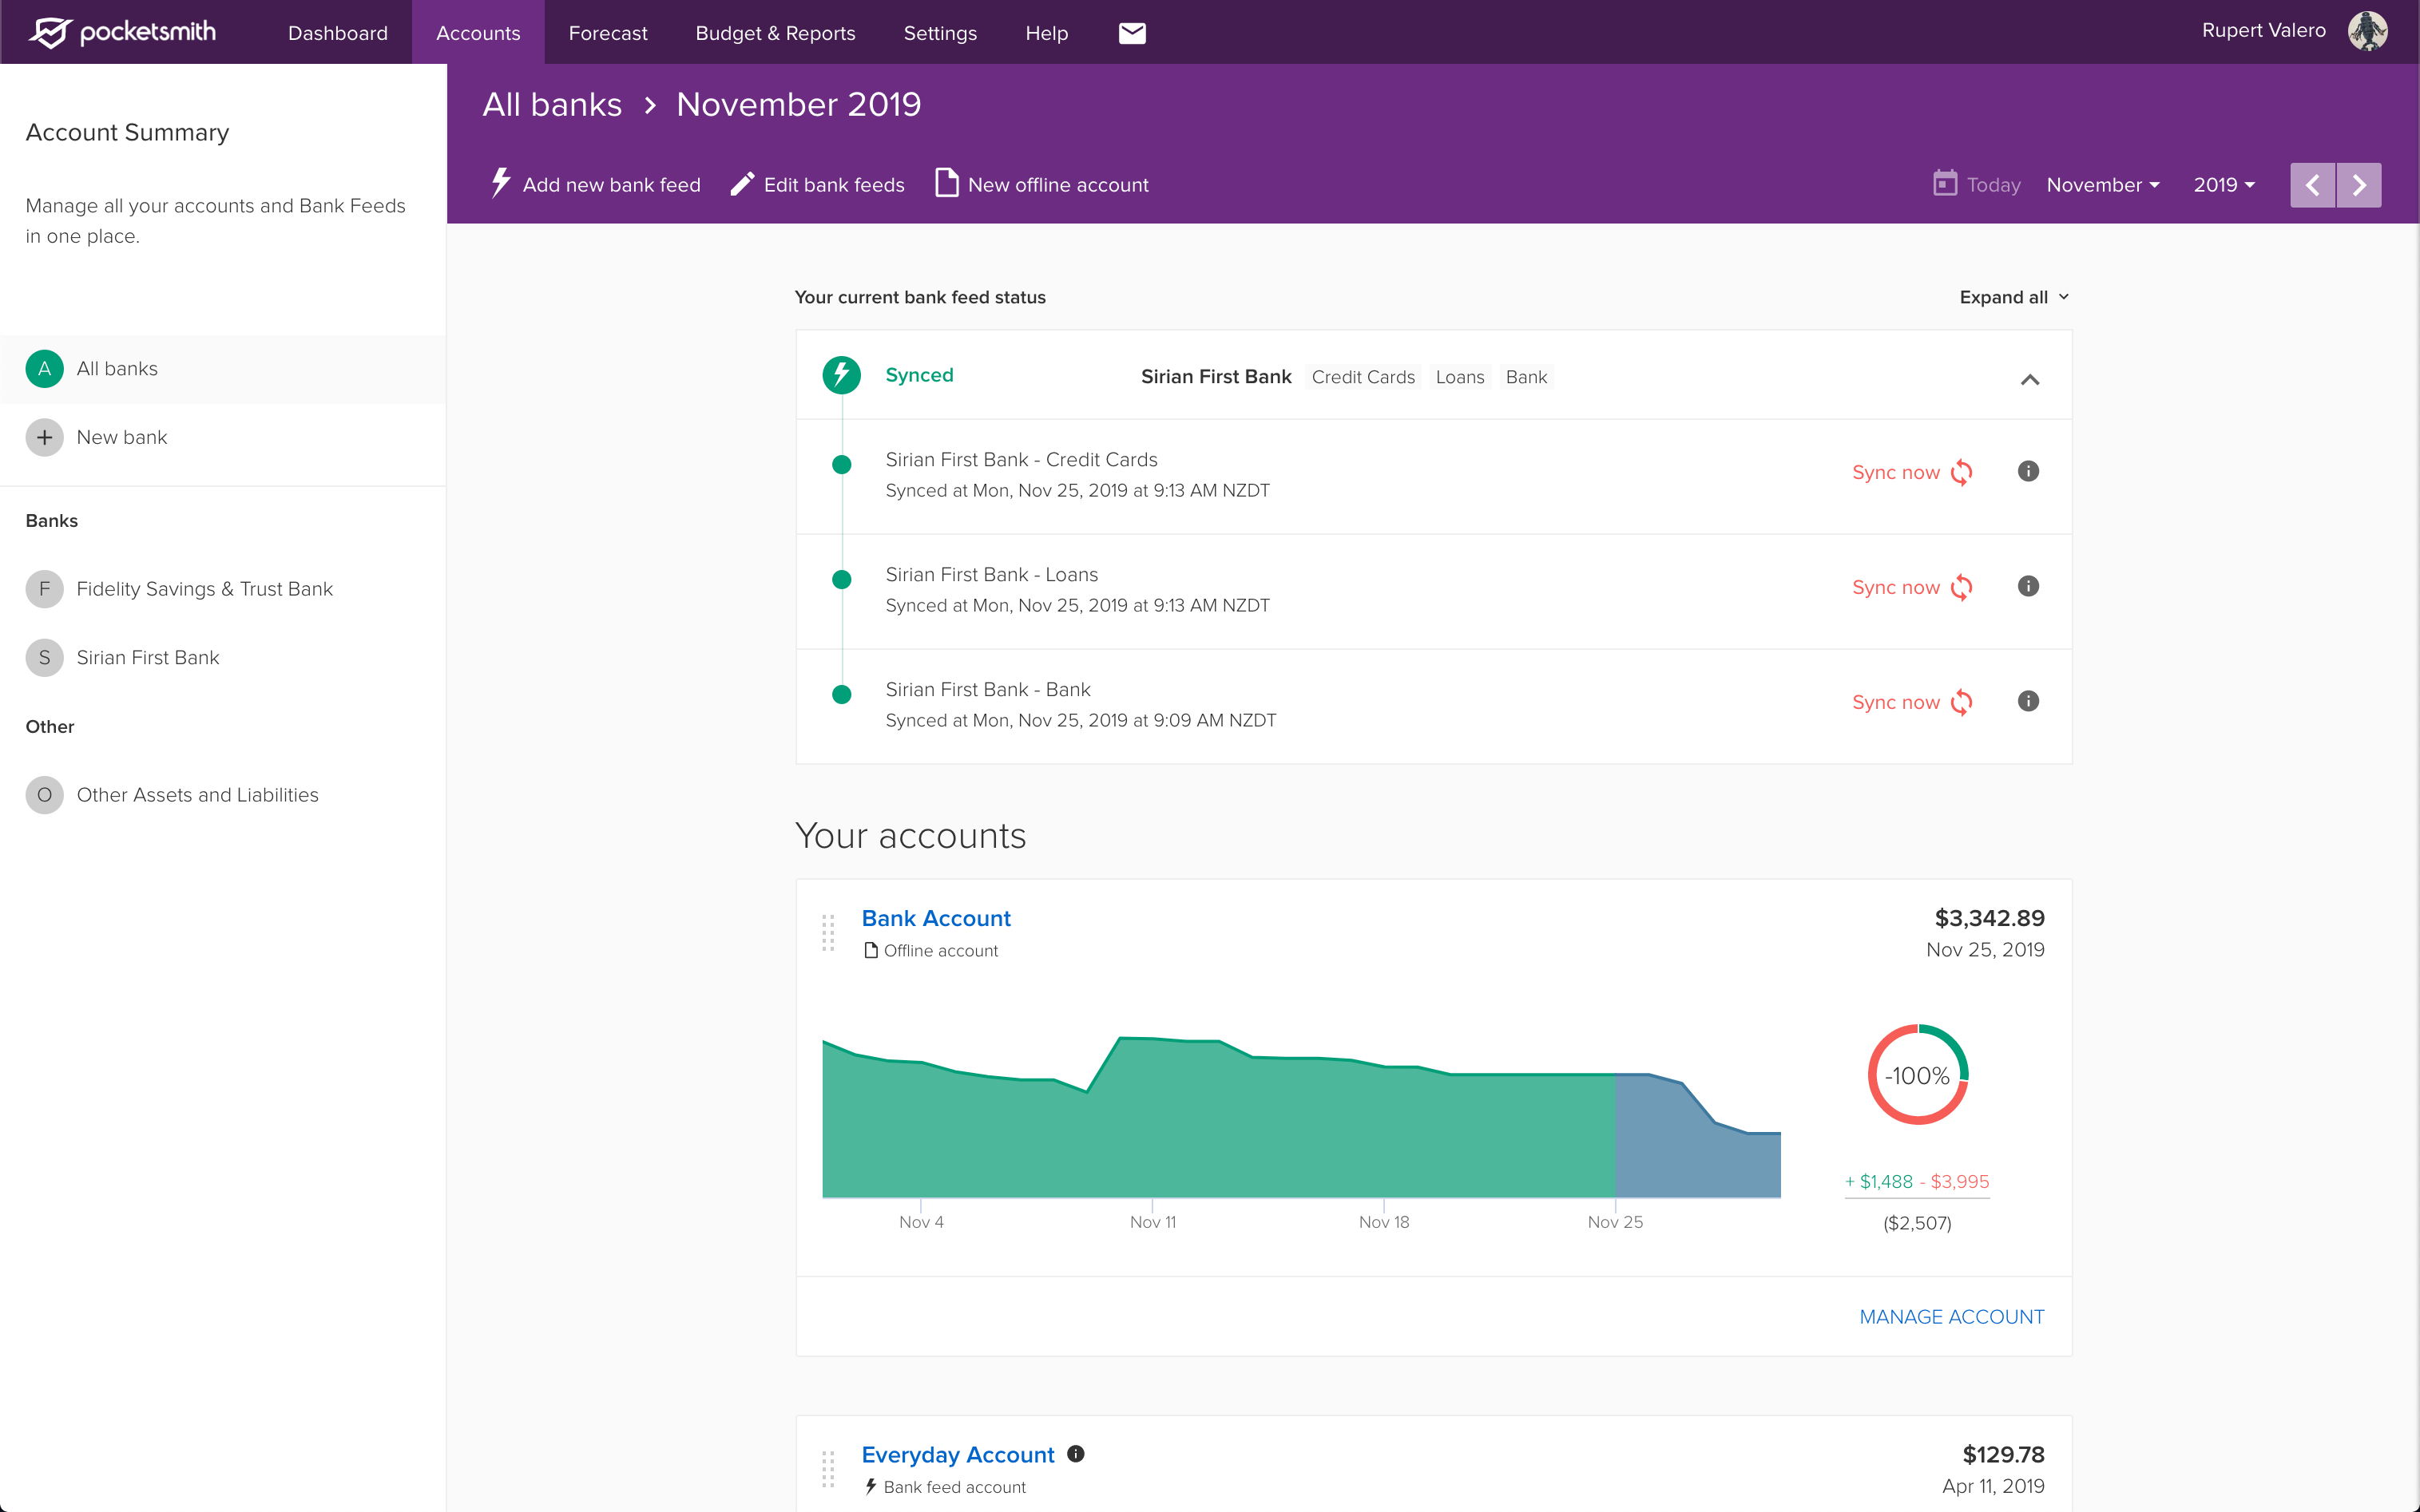Click the Loans feed tag
The image size is (2420, 1512).
pyautogui.click(x=1460, y=377)
